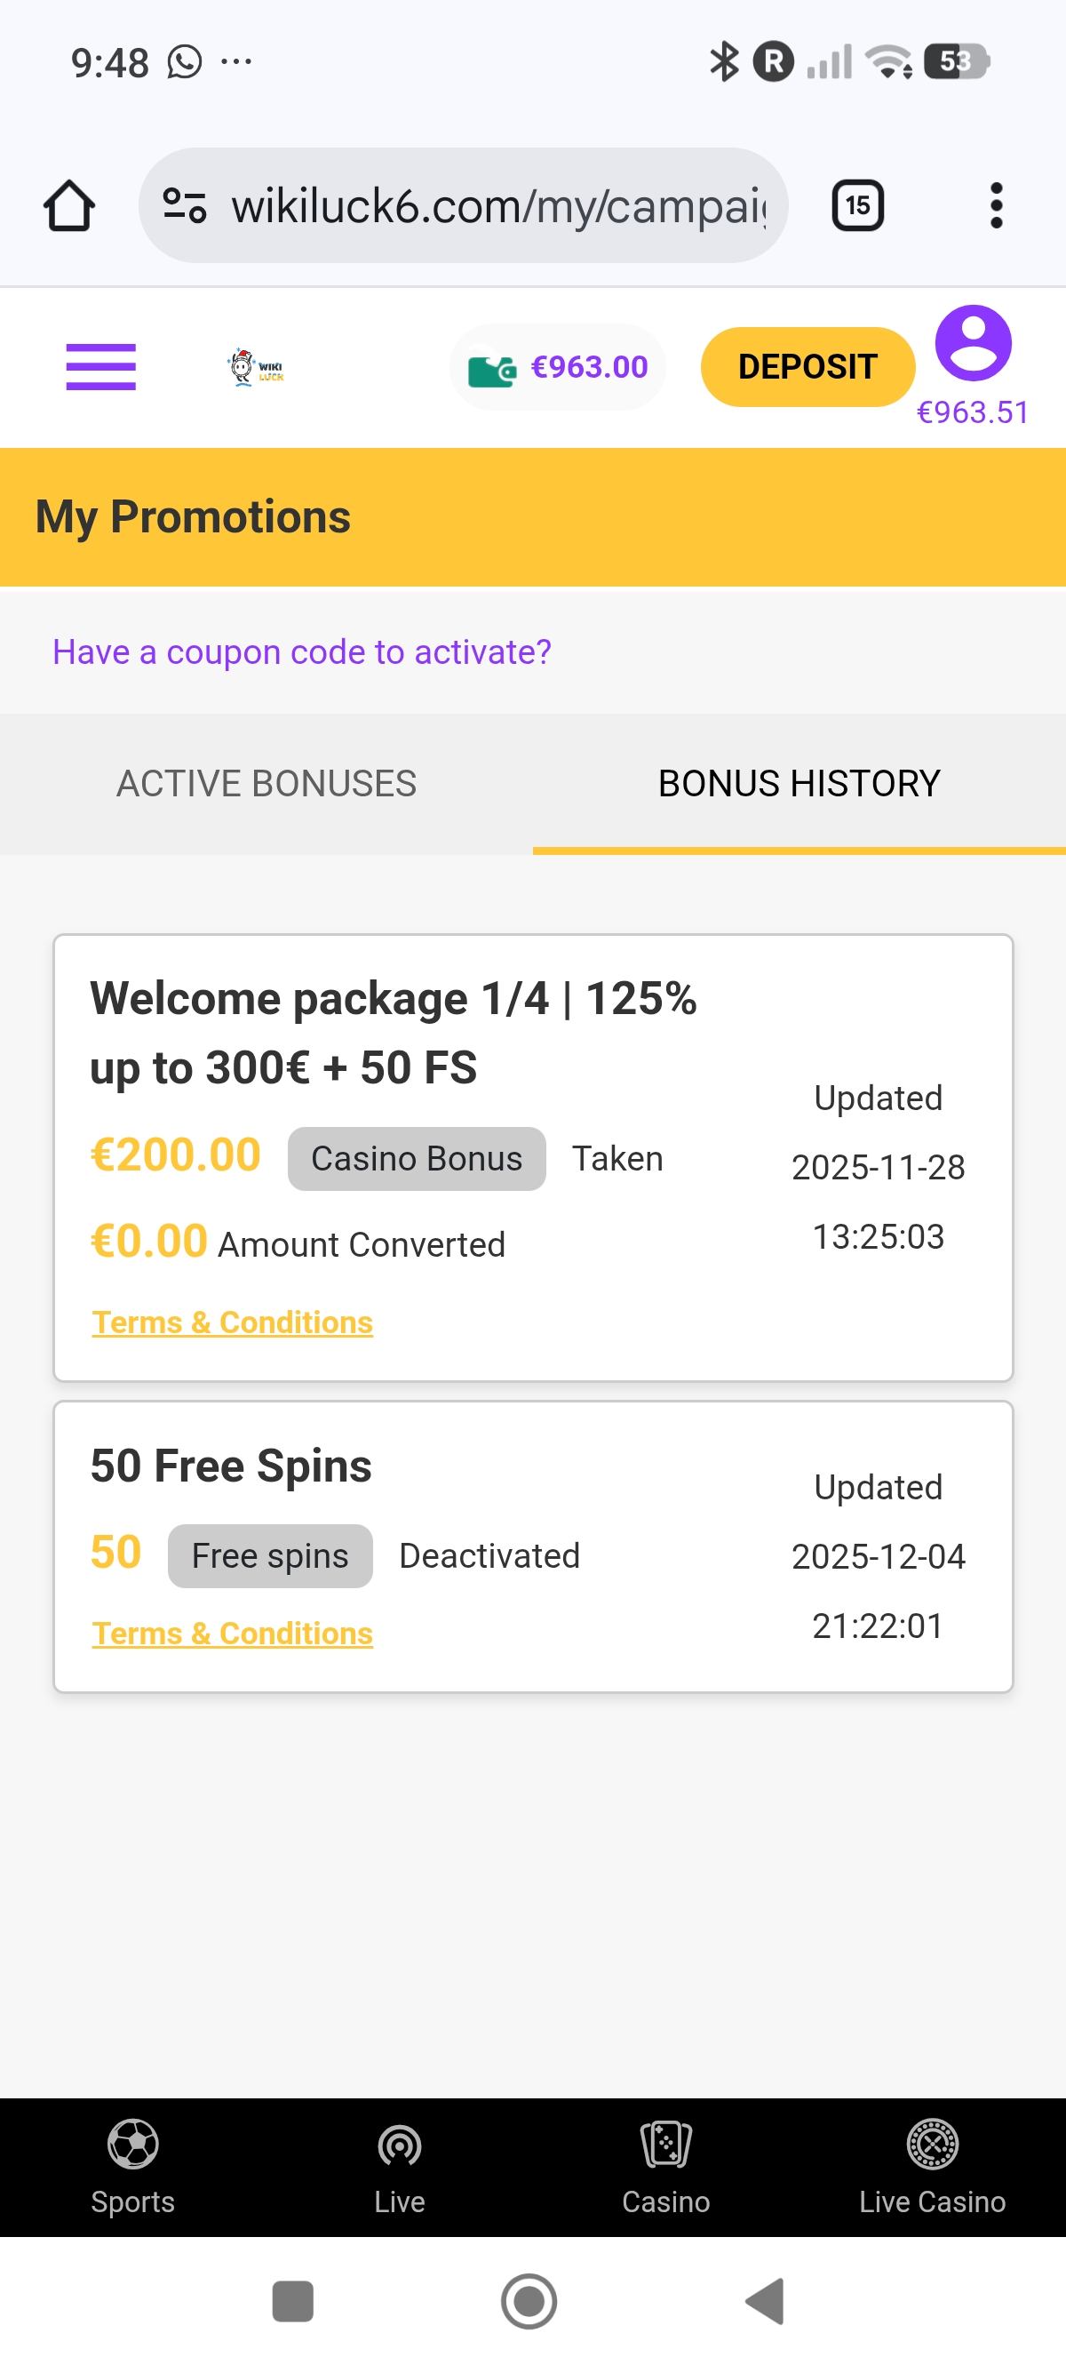1066x2373 pixels.
Task: Select the Bonus History tab
Action: pyautogui.click(x=799, y=784)
